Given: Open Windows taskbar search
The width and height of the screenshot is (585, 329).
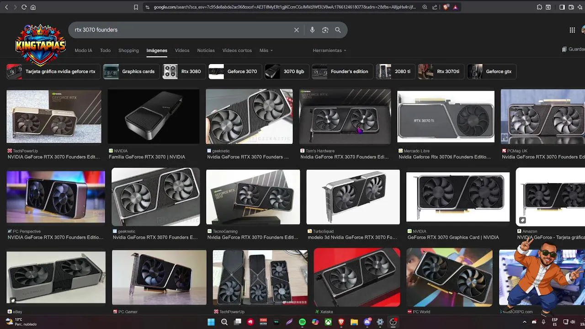Looking at the screenshot, I should [224, 322].
